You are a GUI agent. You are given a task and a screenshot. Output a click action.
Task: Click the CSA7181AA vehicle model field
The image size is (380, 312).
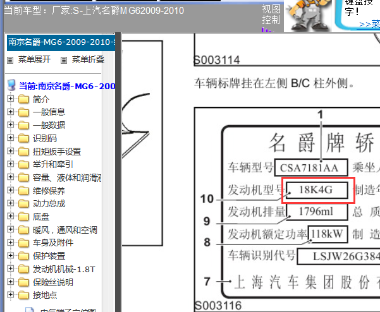(311, 168)
